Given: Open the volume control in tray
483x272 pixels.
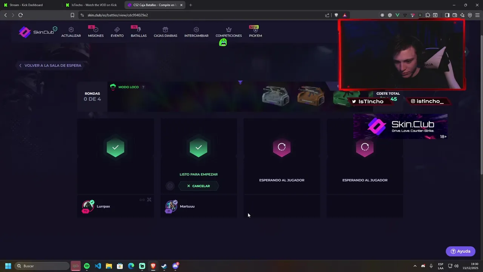Looking at the screenshot, I should pyautogui.click(x=456, y=266).
